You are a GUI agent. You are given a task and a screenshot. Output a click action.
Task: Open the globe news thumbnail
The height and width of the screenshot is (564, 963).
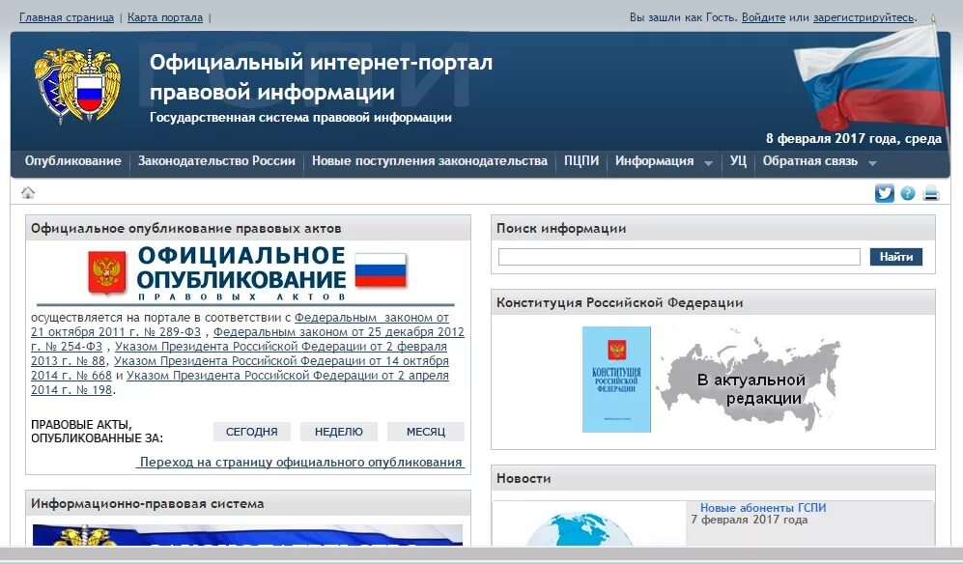tap(588, 524)
